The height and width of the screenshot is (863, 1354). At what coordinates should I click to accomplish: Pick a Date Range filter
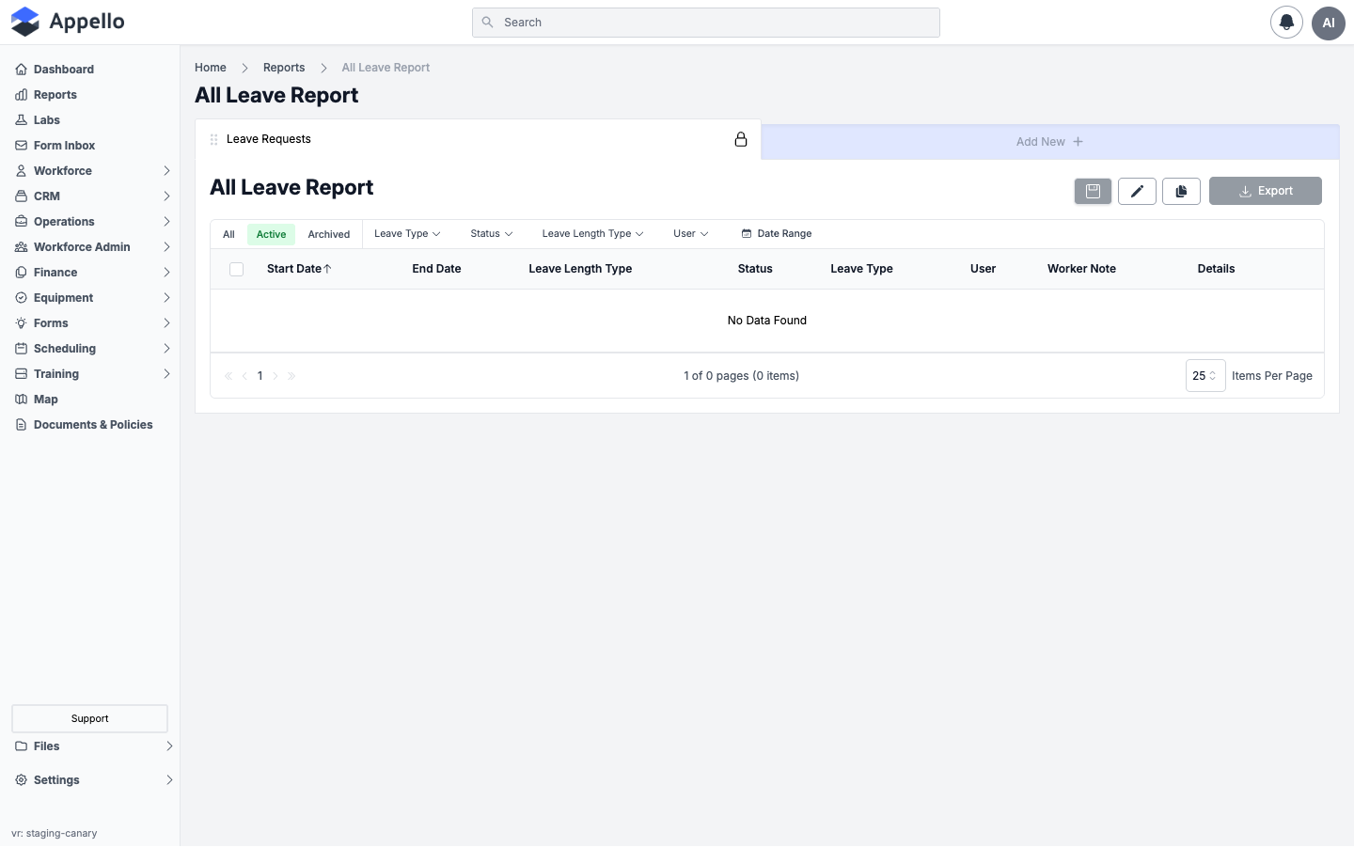(777, 234)
